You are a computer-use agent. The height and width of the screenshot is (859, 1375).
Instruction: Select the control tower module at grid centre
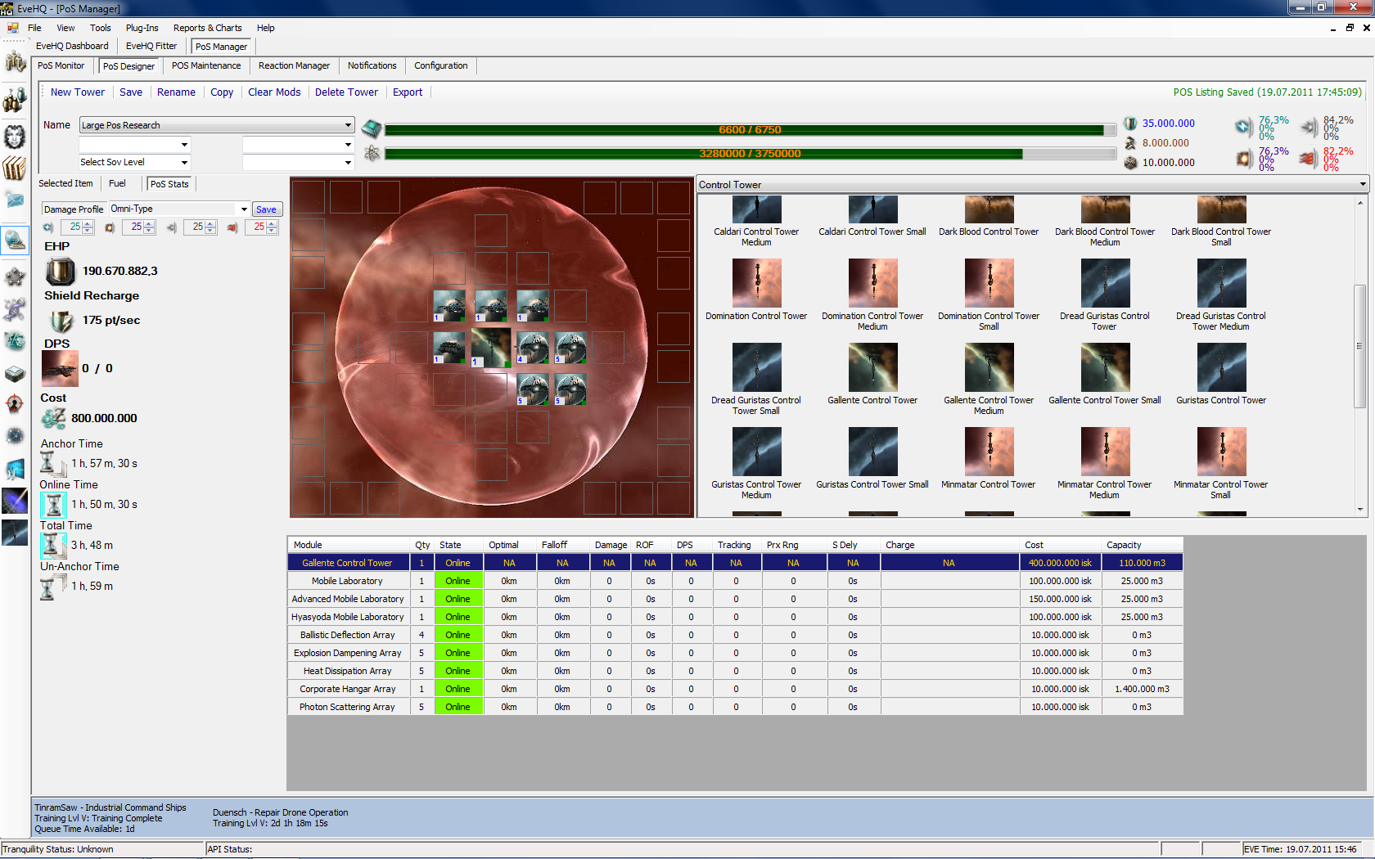point(491,348)
